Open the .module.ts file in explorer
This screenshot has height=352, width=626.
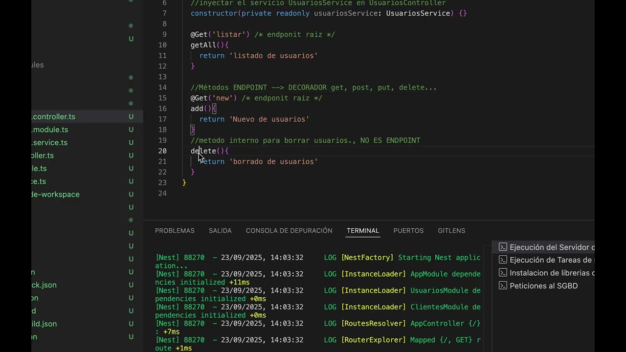pos(50,130)
